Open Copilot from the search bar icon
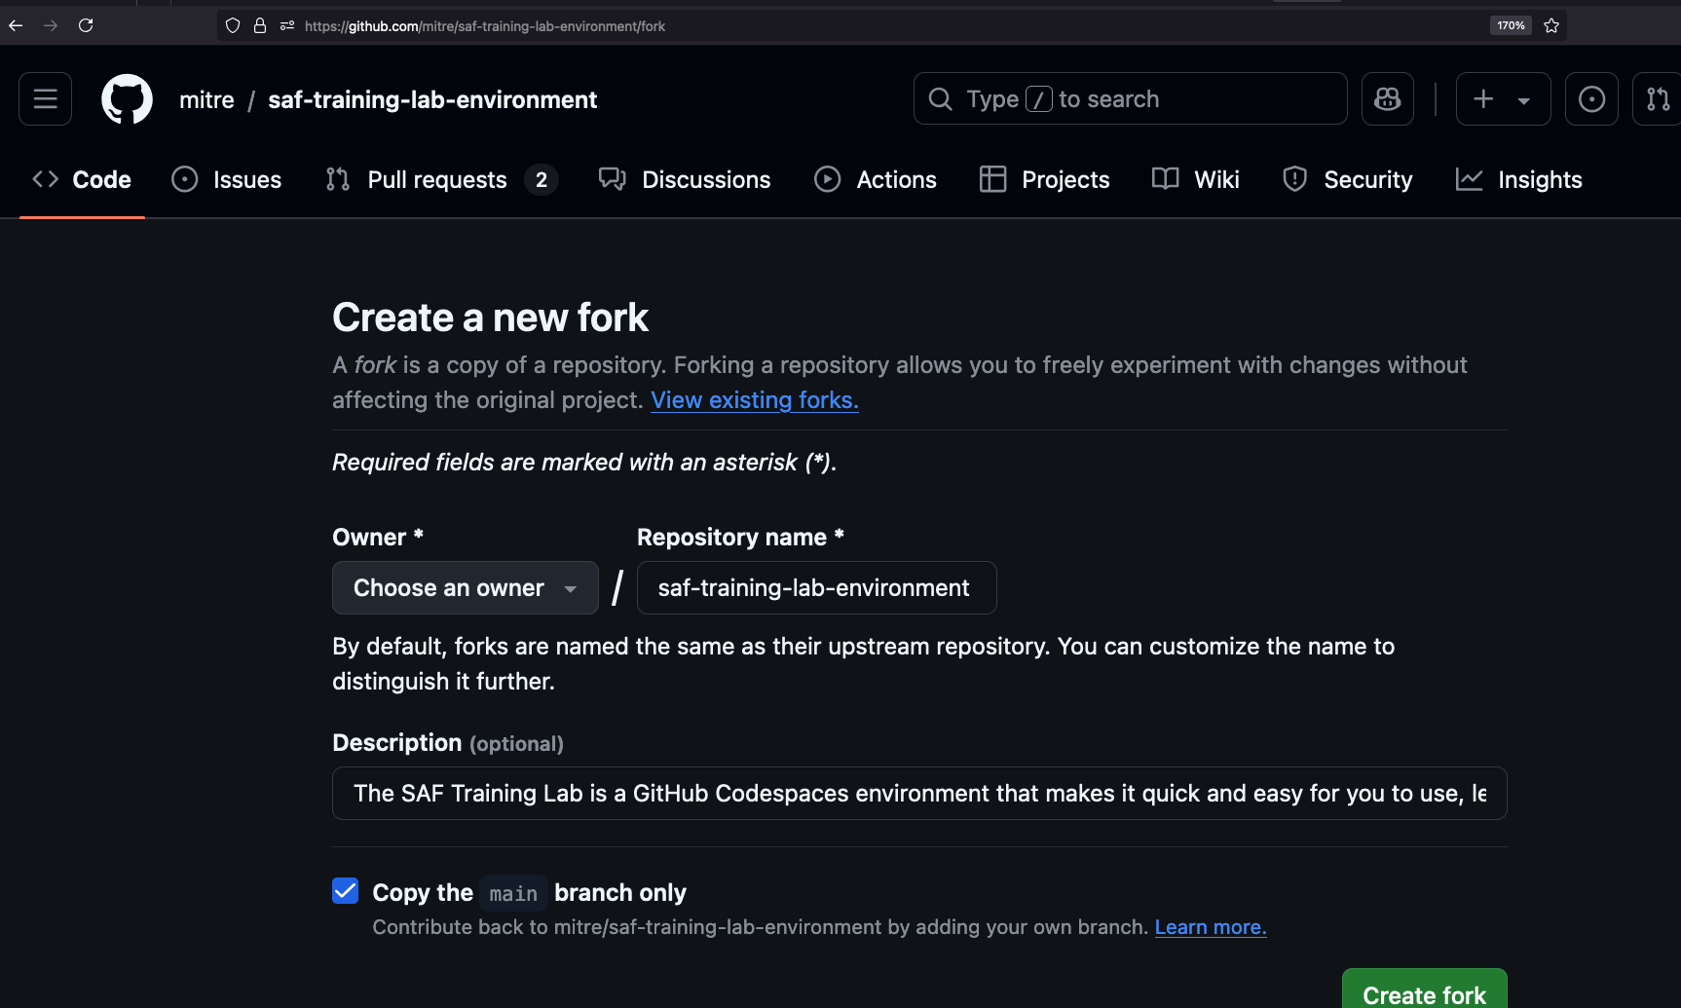 1387,98
